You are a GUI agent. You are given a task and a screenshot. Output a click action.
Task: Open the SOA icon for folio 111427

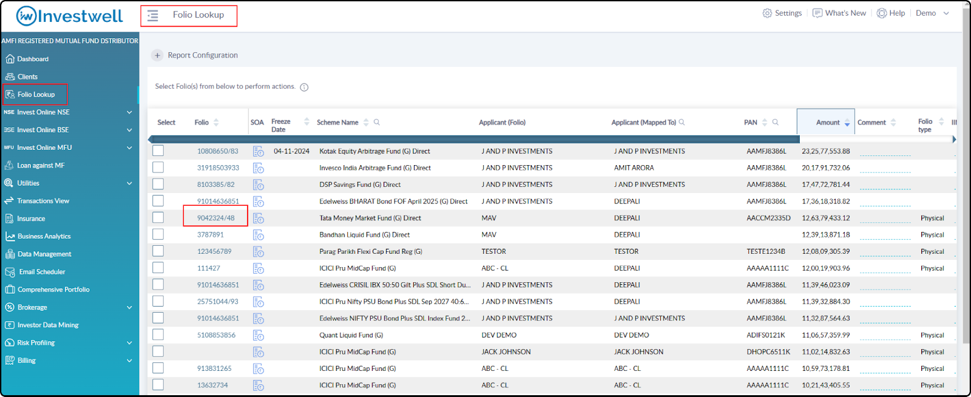point(259,268)
